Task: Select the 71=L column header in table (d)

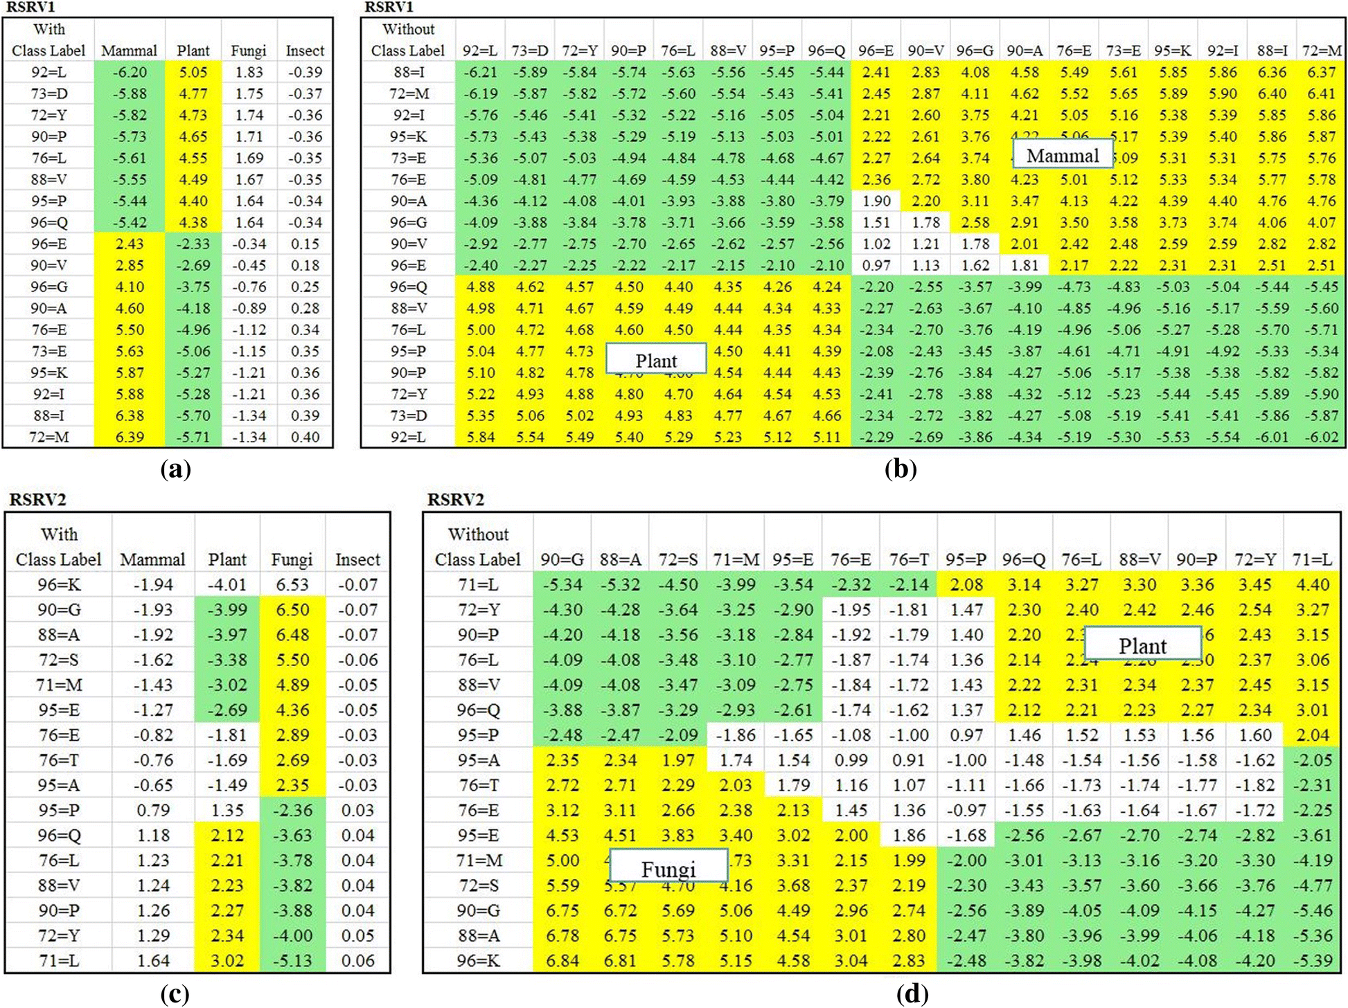Action: point(1313,559)
